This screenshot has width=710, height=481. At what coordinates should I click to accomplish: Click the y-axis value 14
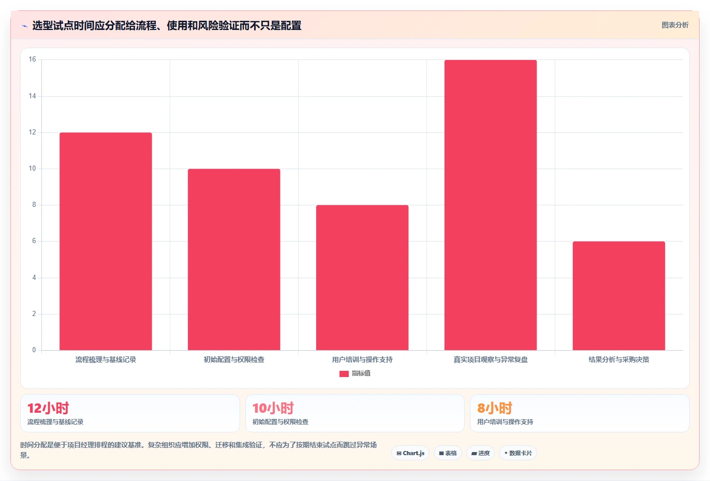(x=33, y=96)
